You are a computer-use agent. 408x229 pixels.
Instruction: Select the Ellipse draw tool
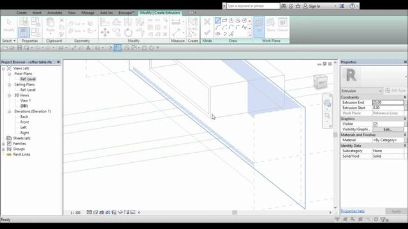(218, 34)
